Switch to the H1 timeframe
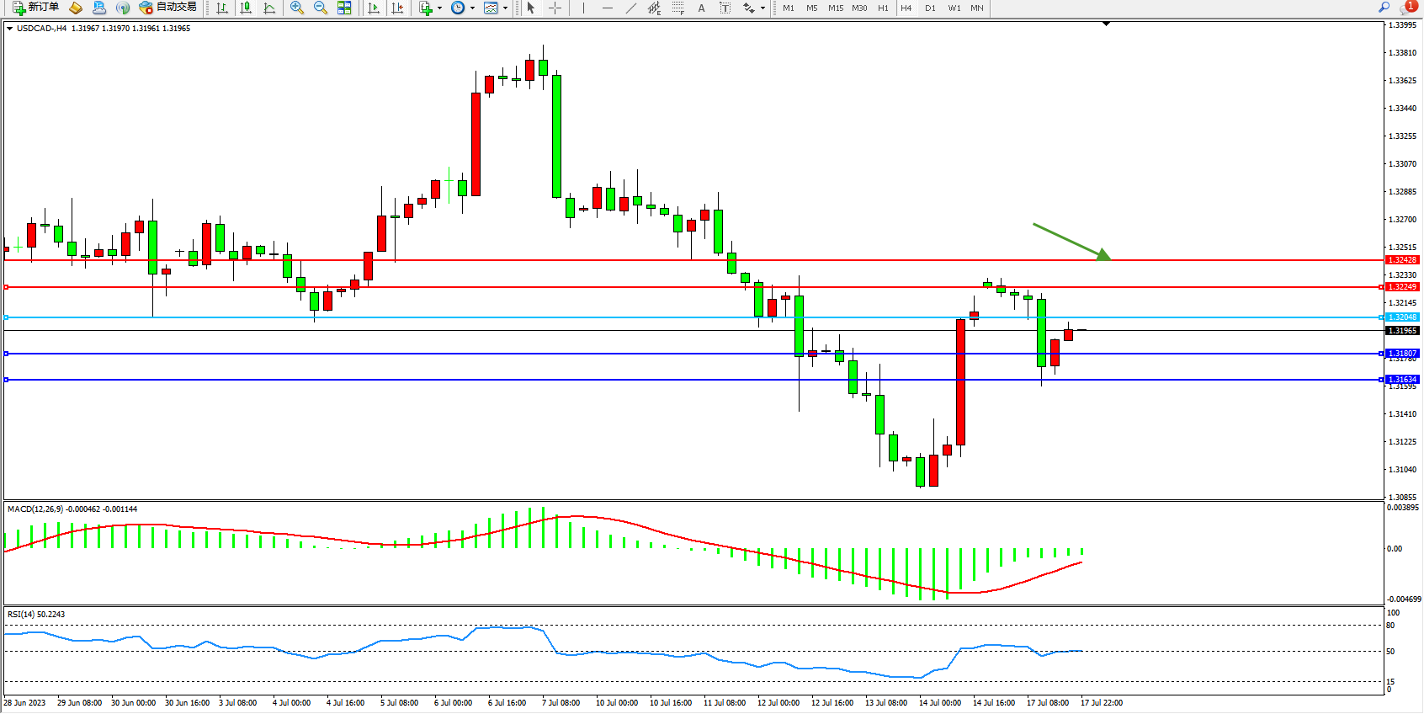The width and height of the screenshot is (1424, 714). 883,8
